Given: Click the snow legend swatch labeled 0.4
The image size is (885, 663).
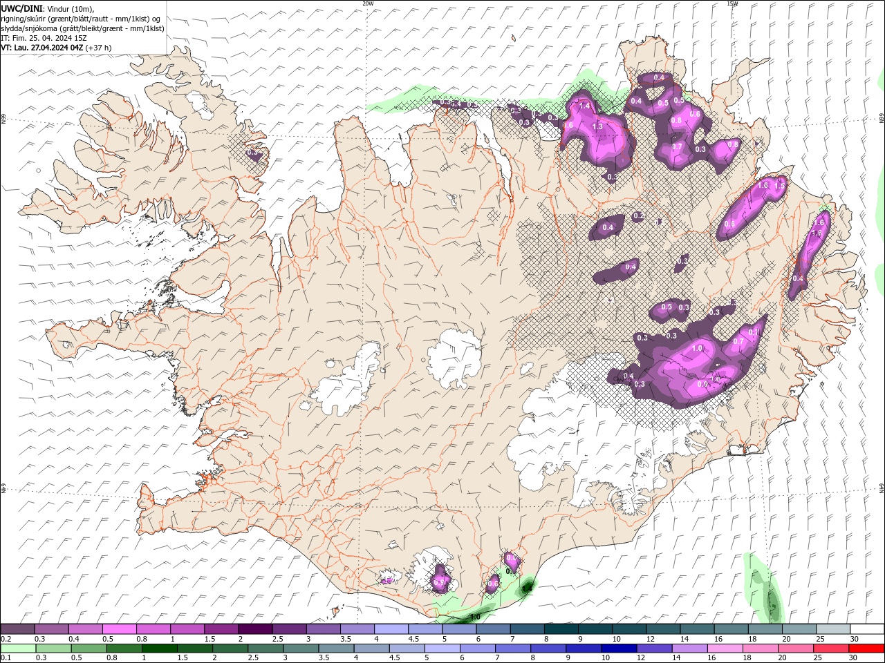Looking at the screenshot, I should (x=85, y=628).
